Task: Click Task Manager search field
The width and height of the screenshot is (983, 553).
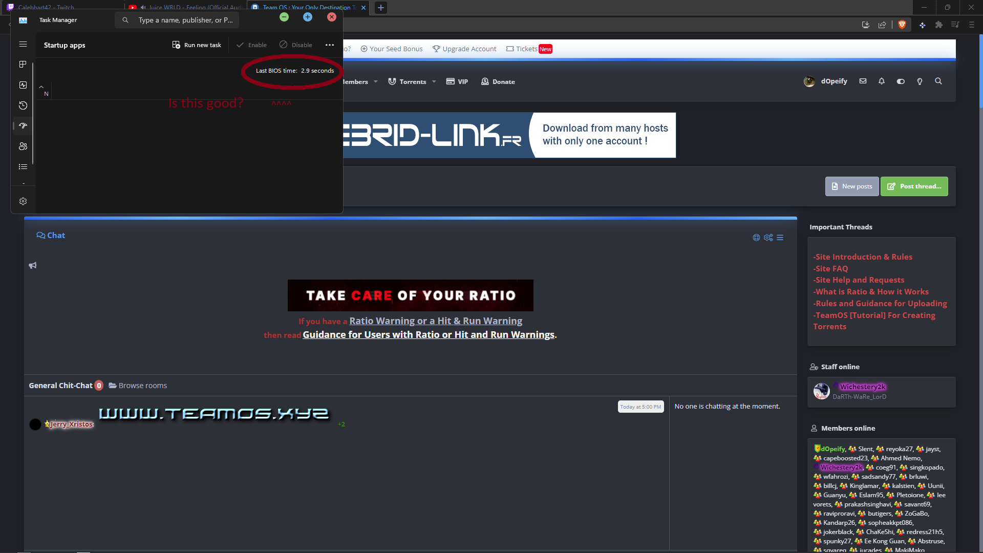Action: 177,20
